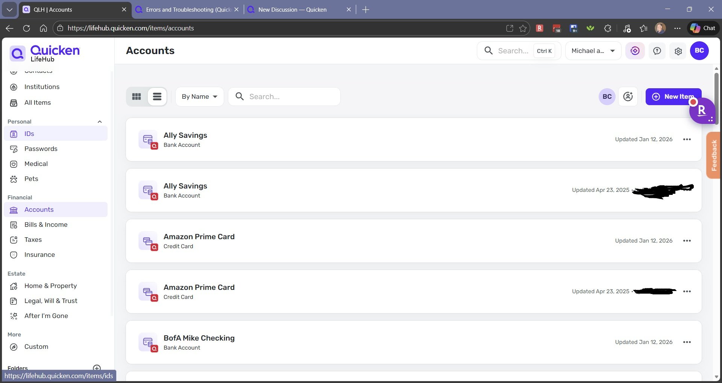
Task: Open the Copilot Chat button
Action: (703, 28)
